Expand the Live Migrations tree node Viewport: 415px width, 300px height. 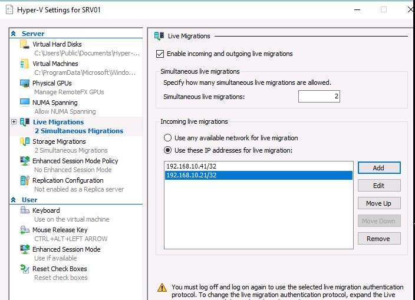coord(14,121)
